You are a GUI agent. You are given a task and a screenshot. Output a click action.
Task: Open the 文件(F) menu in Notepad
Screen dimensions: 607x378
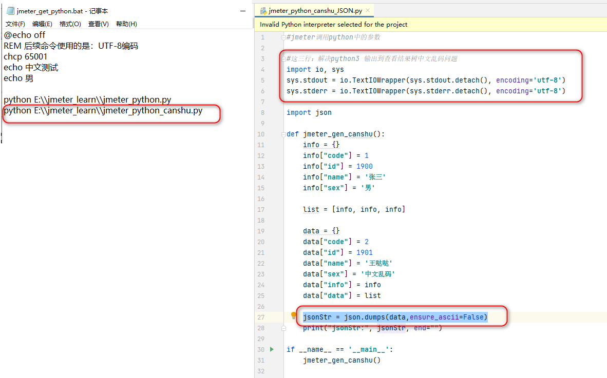point(14,24)
